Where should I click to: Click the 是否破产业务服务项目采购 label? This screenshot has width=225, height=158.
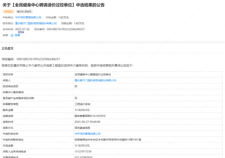click(x=18, y=98)
